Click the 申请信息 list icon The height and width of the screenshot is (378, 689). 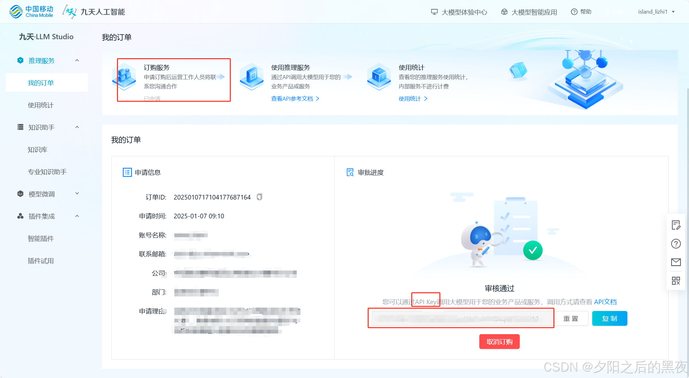(127, 172)
